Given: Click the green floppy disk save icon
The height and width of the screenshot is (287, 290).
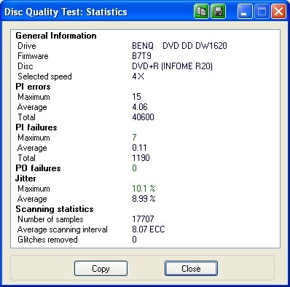Looking at the screenshot, I should (x=218, y=12).
